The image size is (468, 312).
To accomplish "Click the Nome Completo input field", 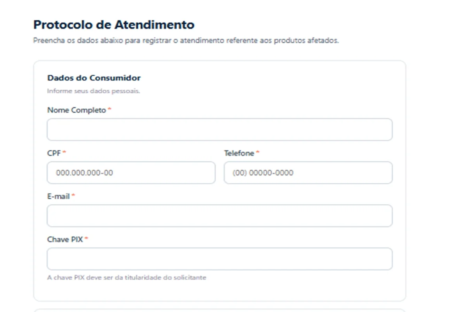I will pyautogui.click(x=220, y=130).
